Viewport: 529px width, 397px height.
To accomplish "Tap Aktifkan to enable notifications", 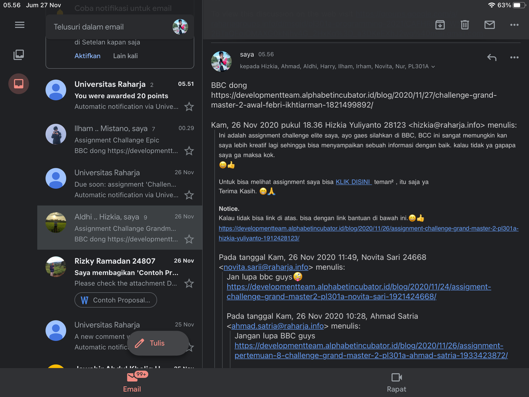I will [x=87, y=56].
